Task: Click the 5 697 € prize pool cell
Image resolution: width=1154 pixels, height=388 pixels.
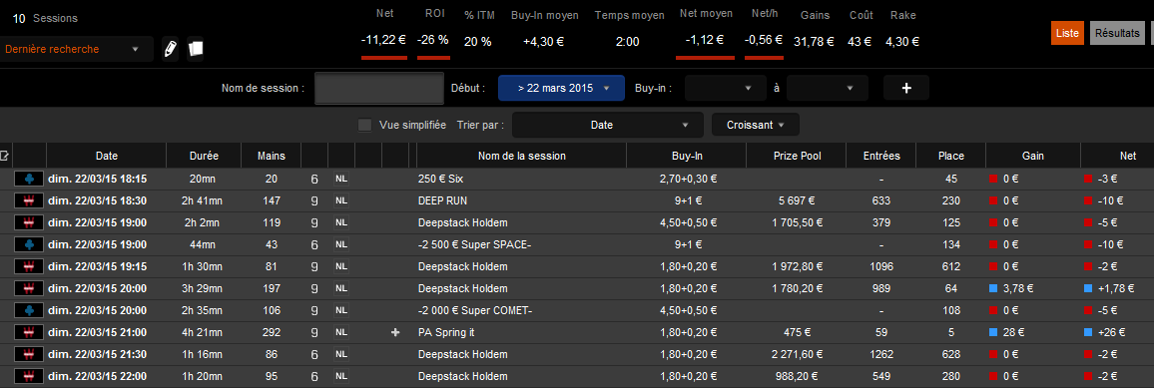Action: tap(797, 200)
